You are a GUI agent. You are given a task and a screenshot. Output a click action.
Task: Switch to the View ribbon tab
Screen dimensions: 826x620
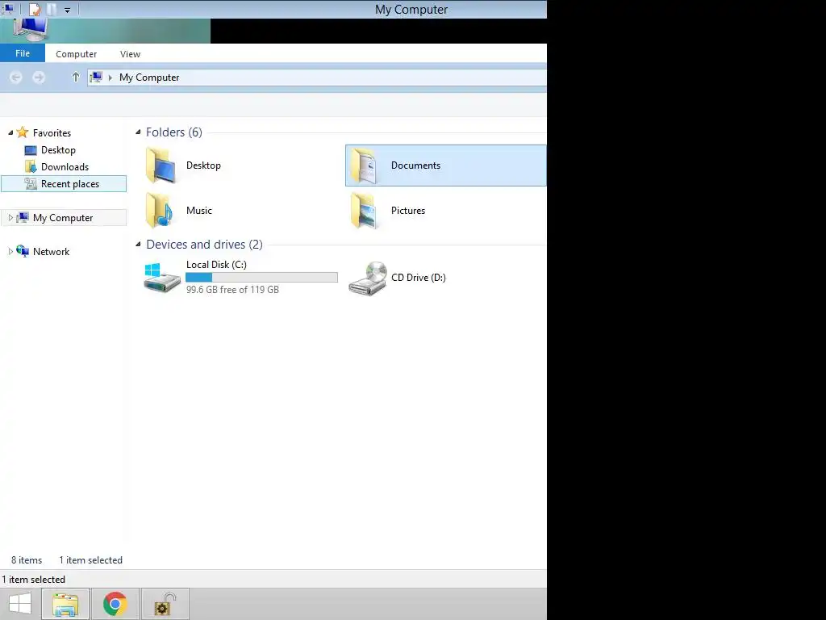coord(130,54)
